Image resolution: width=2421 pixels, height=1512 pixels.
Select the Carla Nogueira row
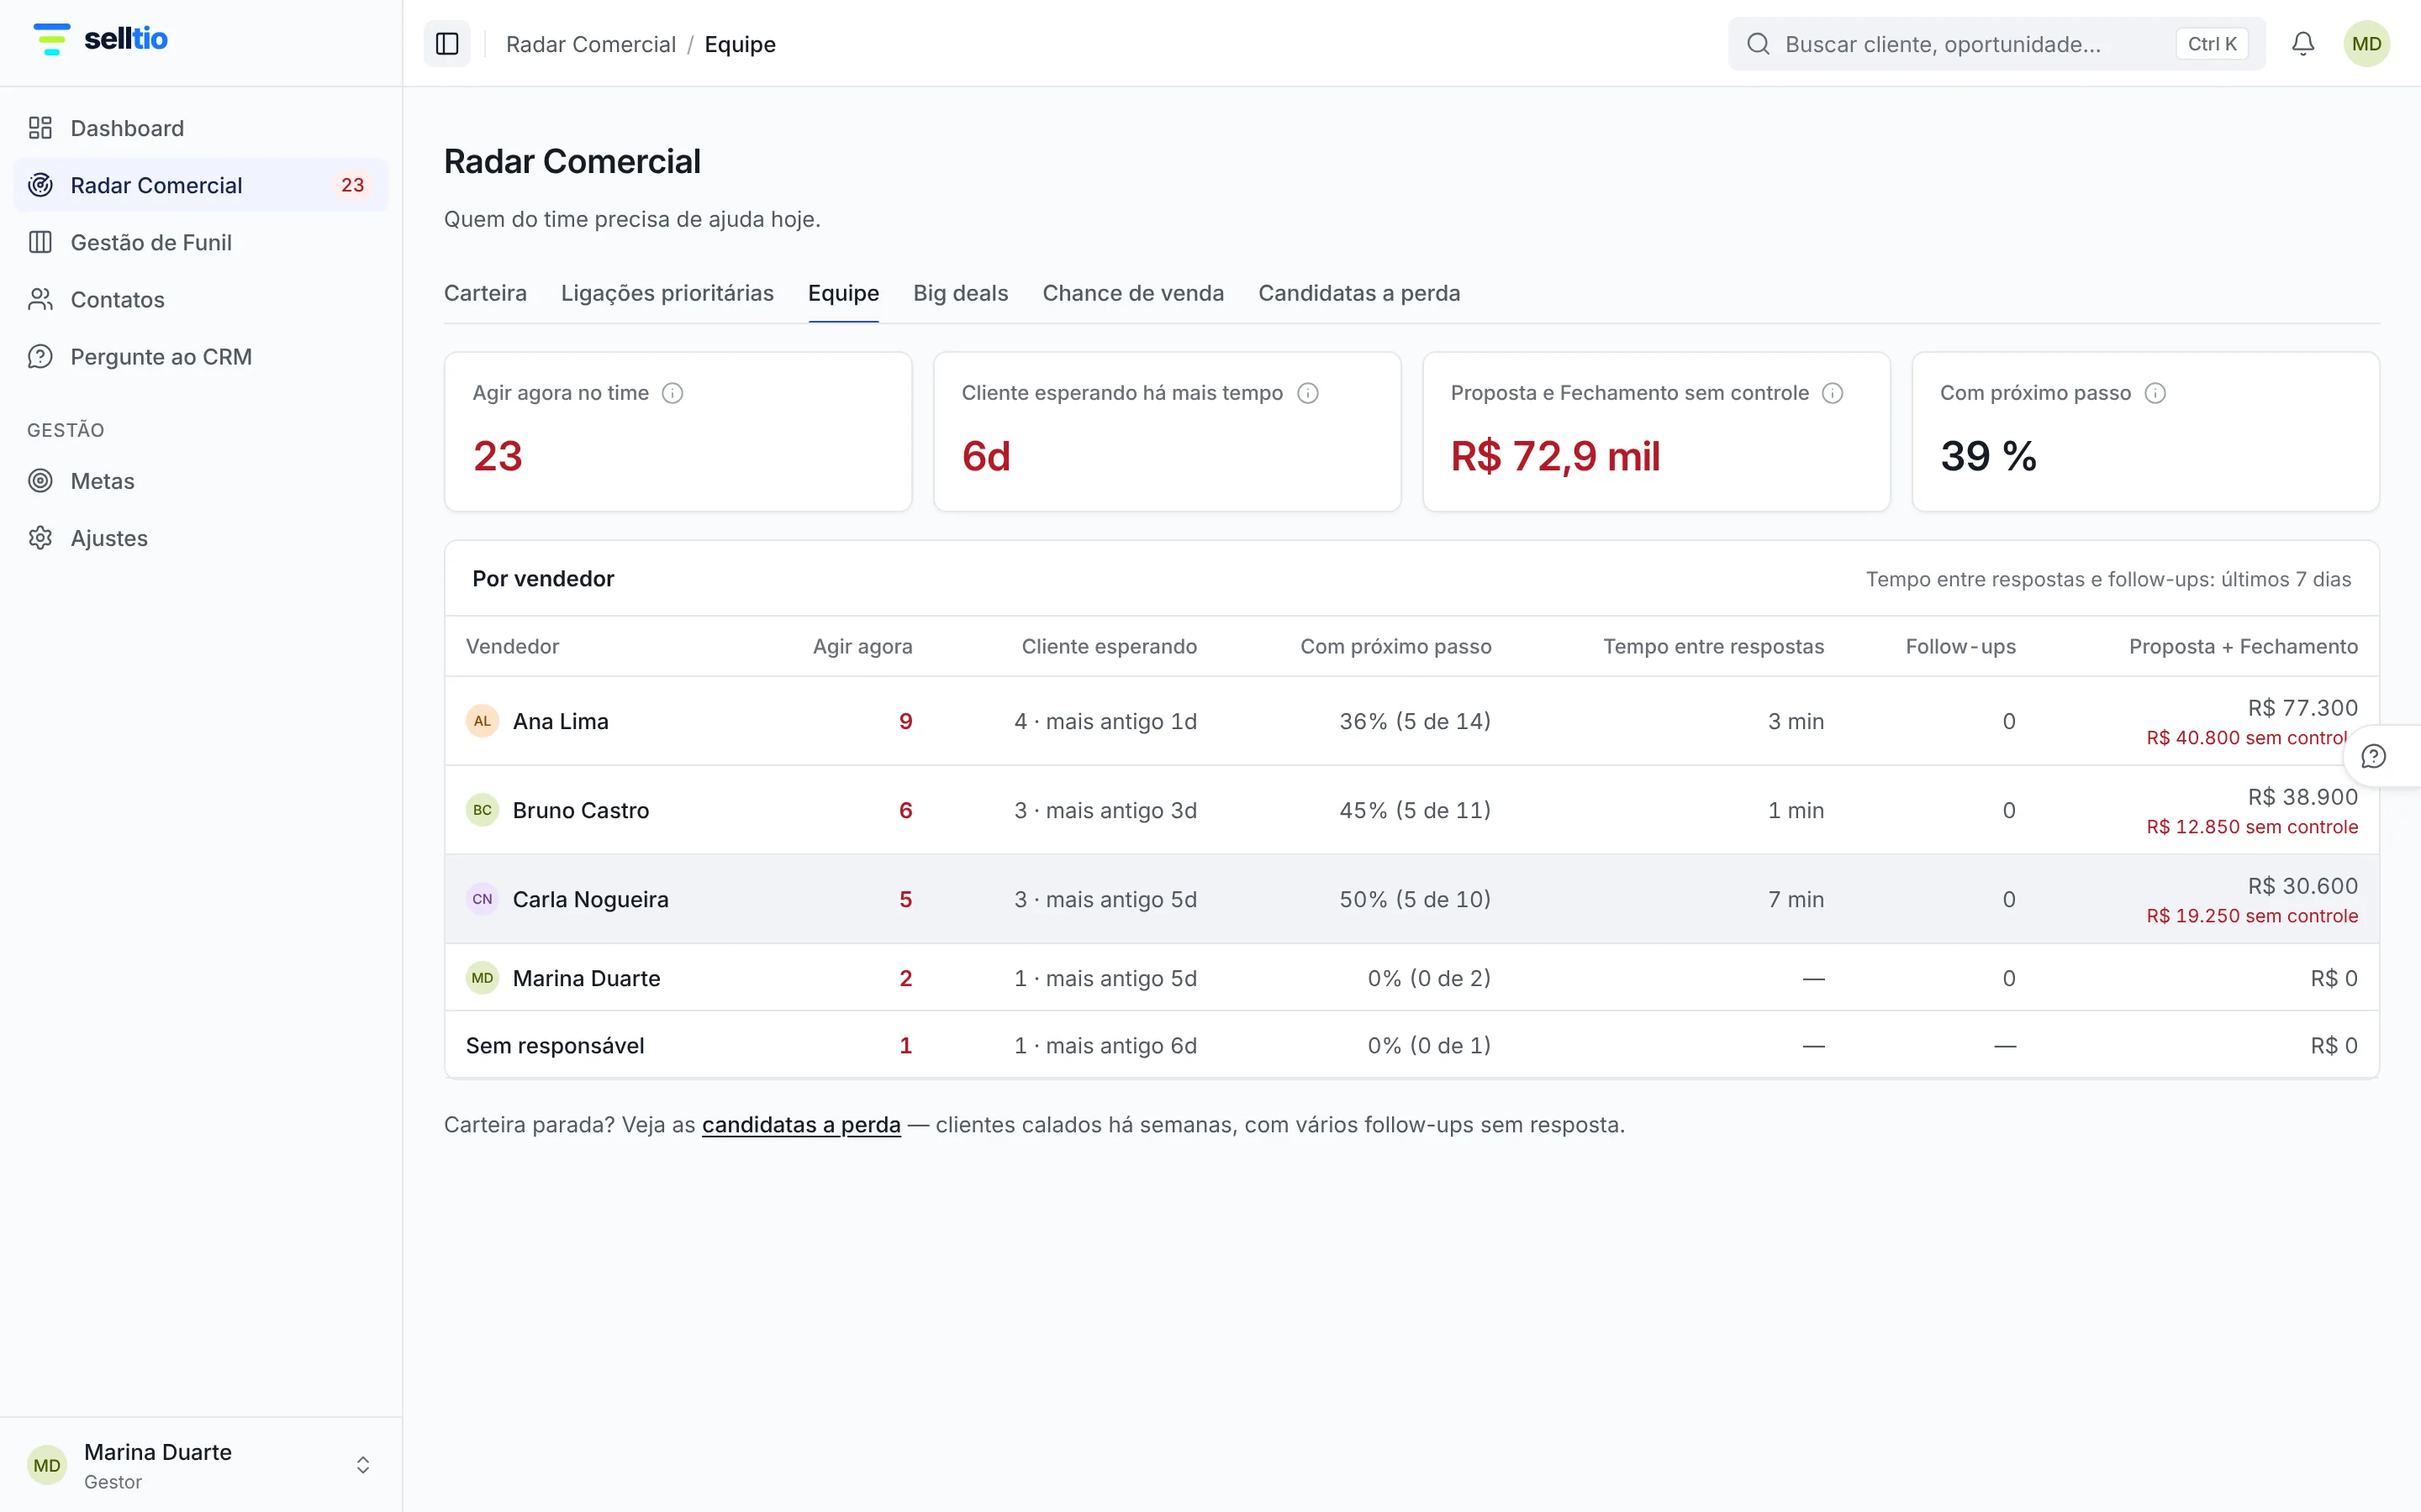pos(1411,899)
